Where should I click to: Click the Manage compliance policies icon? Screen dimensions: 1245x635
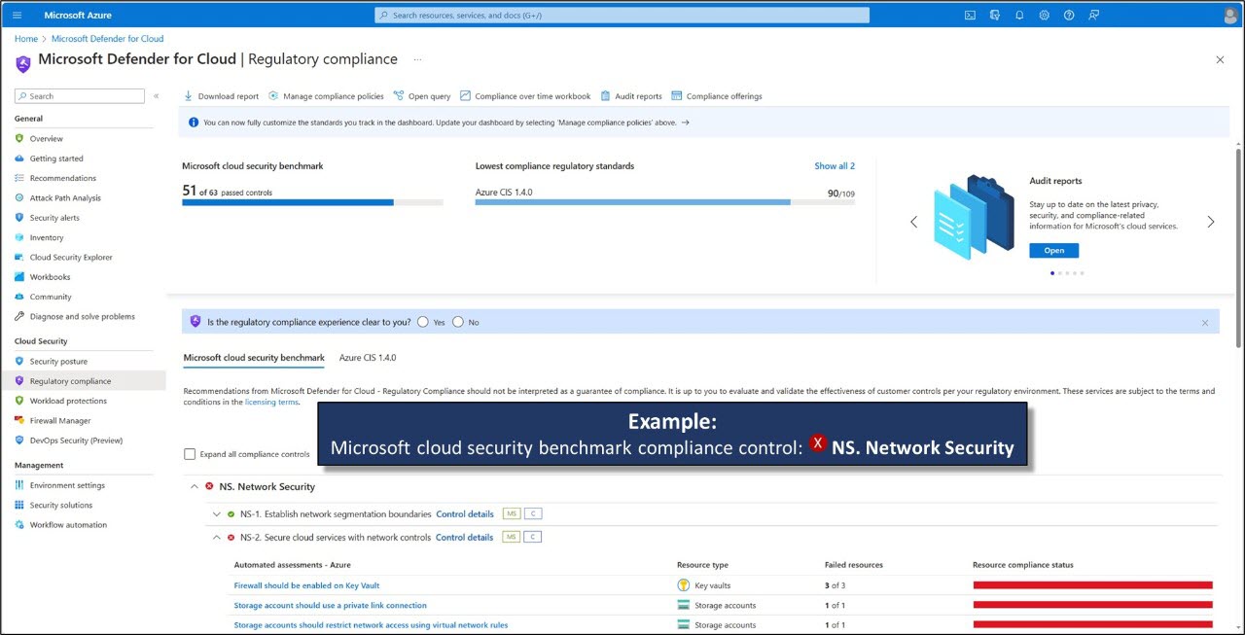click(x=273, y=96)
